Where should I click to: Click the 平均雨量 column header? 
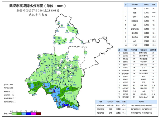134,50
